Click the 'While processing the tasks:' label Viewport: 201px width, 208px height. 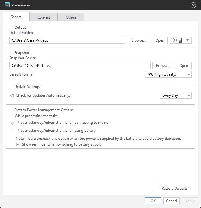coord(37,116)
